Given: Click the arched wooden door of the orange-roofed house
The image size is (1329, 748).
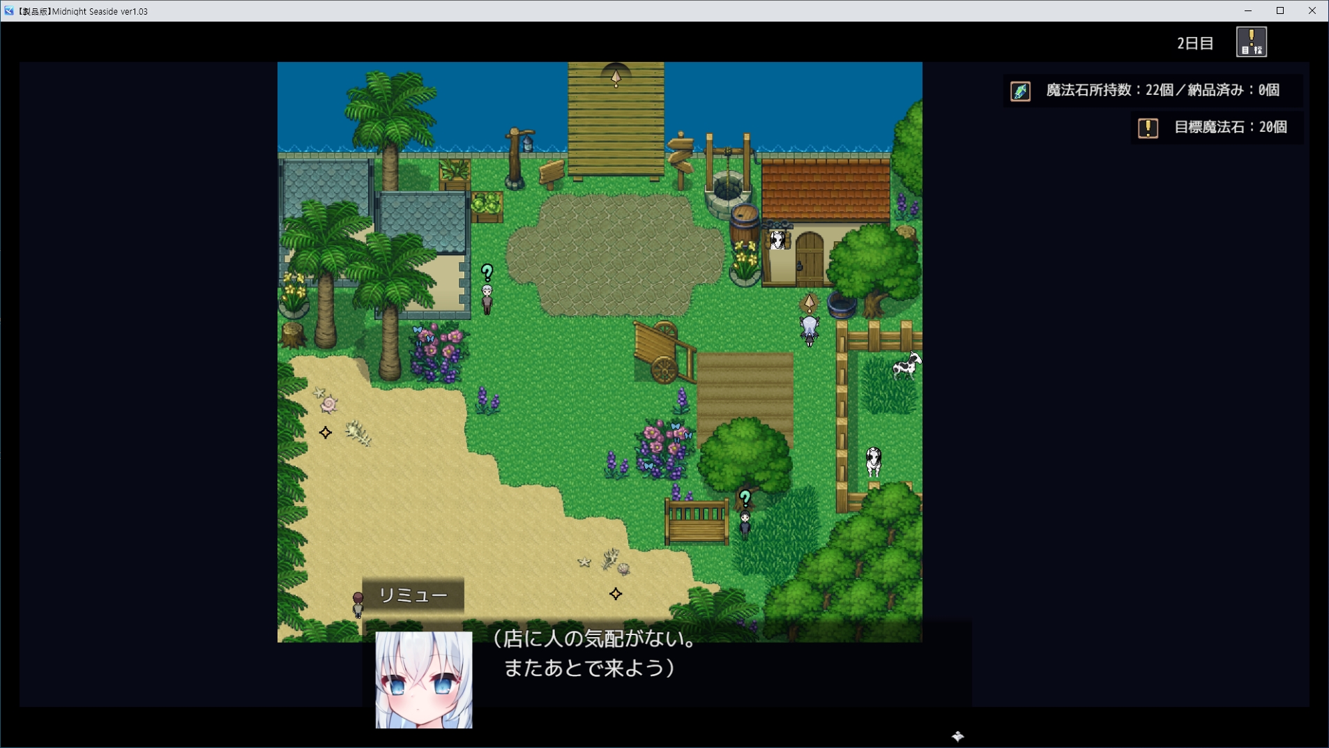Looking at the screenshot, I should click(x=810, y=258).
